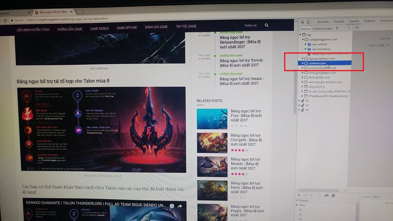Click the site search magnifier icon
The height and width of the screenshot is (221, 393).
click(x=267, y=25)
